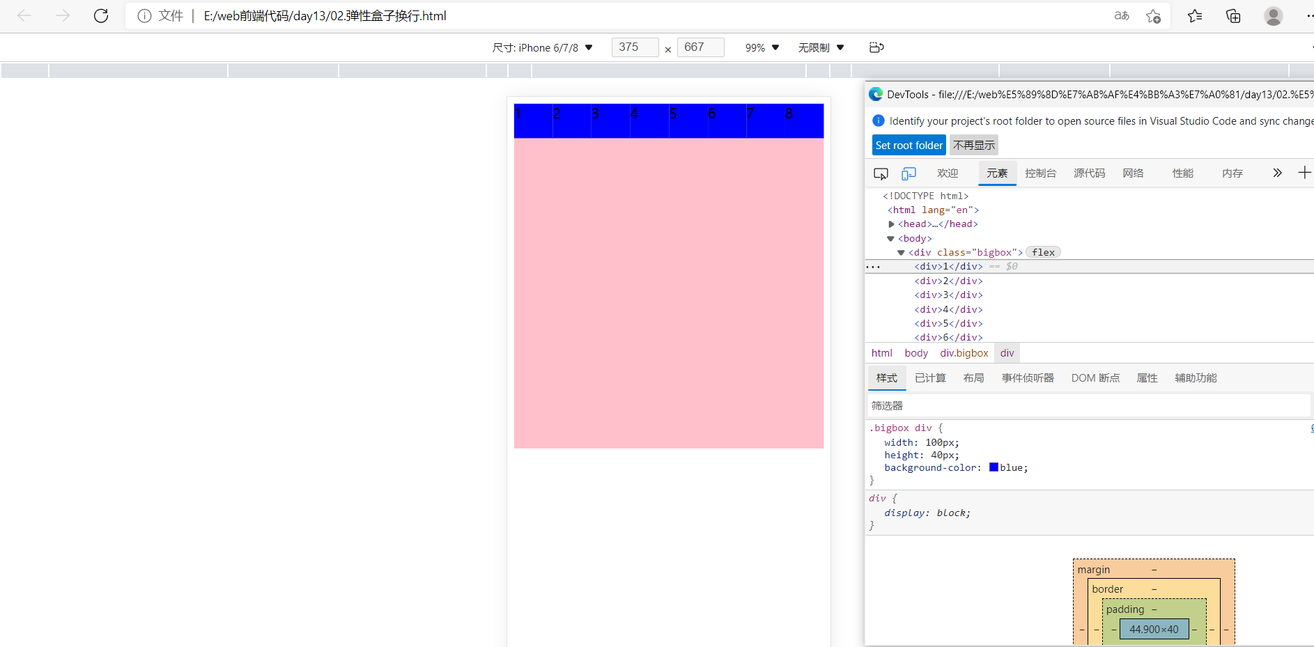Activate the inspect element picker tool
This screenshot has height=647, width=1314.
click(881, 173)
